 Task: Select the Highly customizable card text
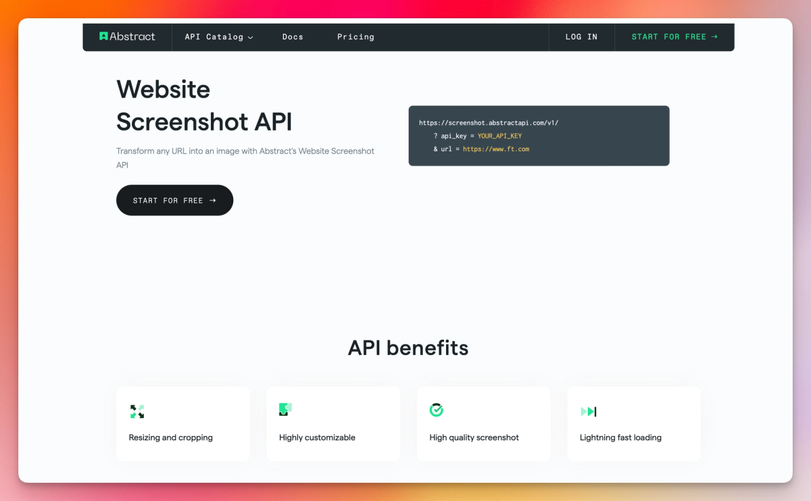[317, 438]
